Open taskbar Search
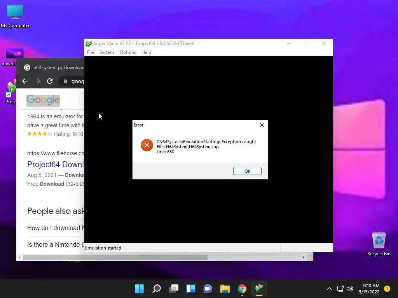The width and height of the screenshot is (398, 298). [156, 289]
